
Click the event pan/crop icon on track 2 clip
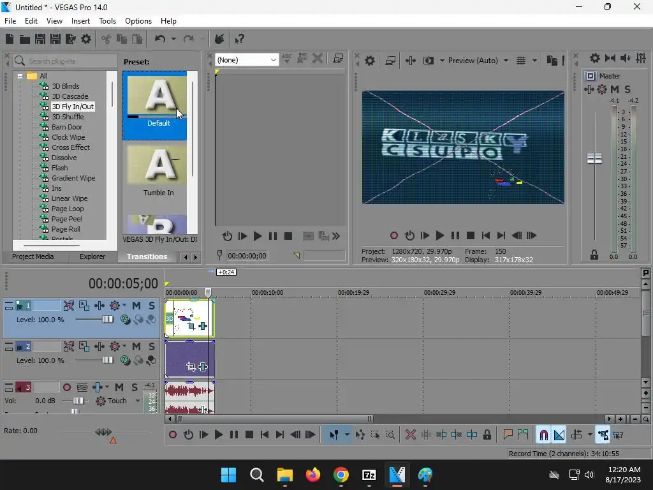tap(191, 367)
